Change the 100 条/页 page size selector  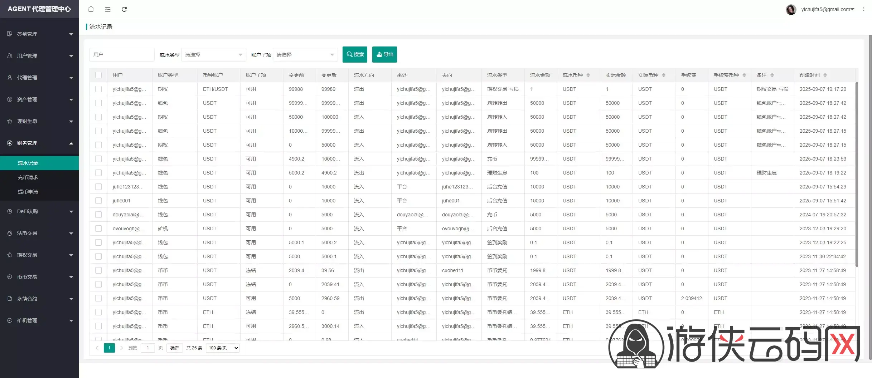click(223, 348)
